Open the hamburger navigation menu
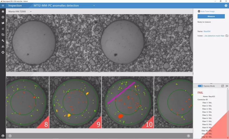This screenshot has height=139, width=229. pos(3,5)
